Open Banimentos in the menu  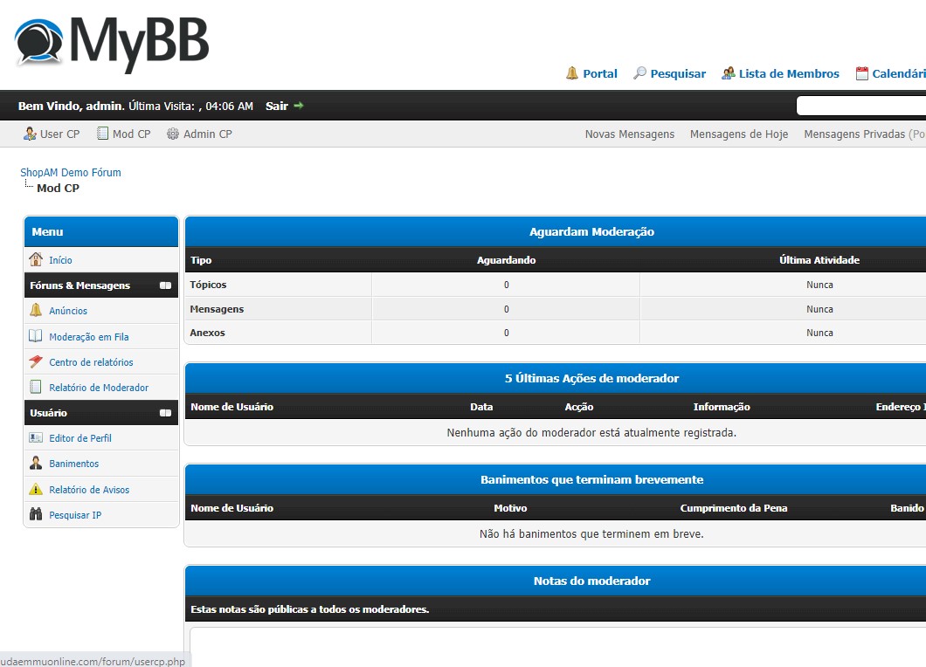point(74,464)
